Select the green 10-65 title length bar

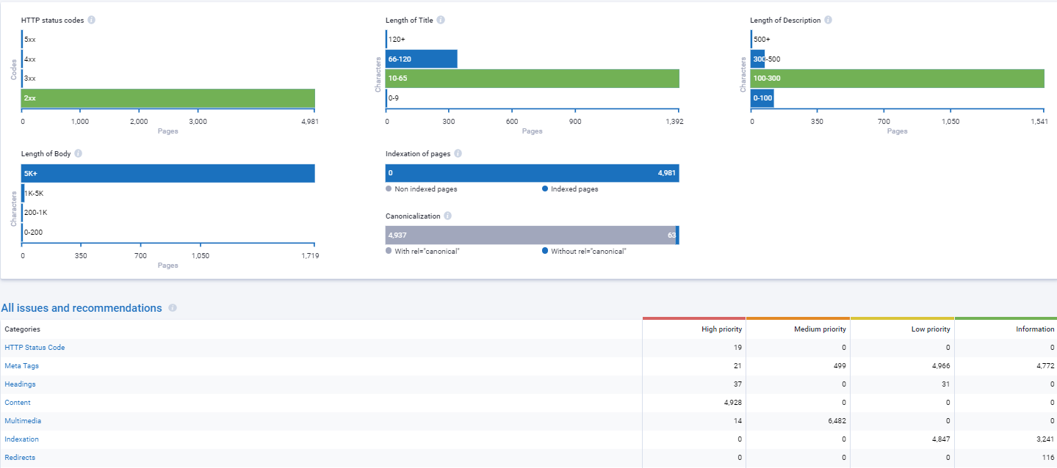point(533,78)
